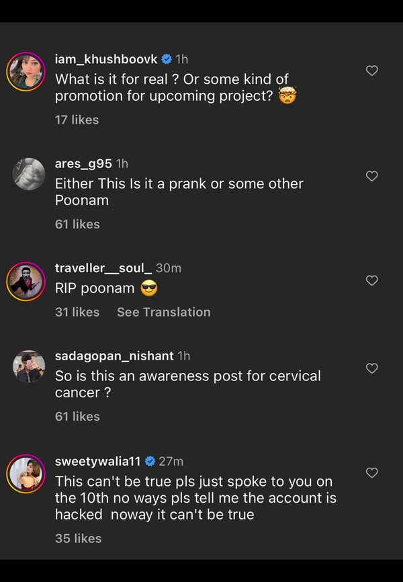Select the sadagopan_nishant username

coord(114,356)
